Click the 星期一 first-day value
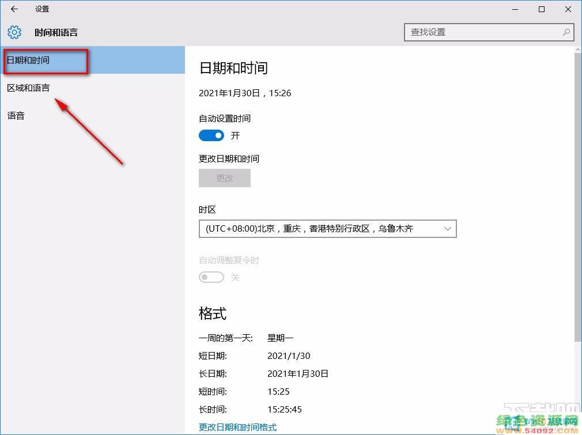Image resolution: width=582 pixels, height=435 pixels. point(280,338)
